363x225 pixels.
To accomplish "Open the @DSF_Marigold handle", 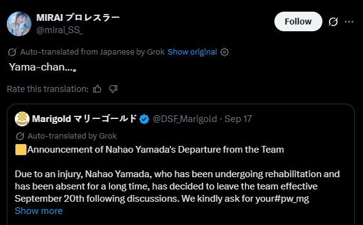I will 185,119.
